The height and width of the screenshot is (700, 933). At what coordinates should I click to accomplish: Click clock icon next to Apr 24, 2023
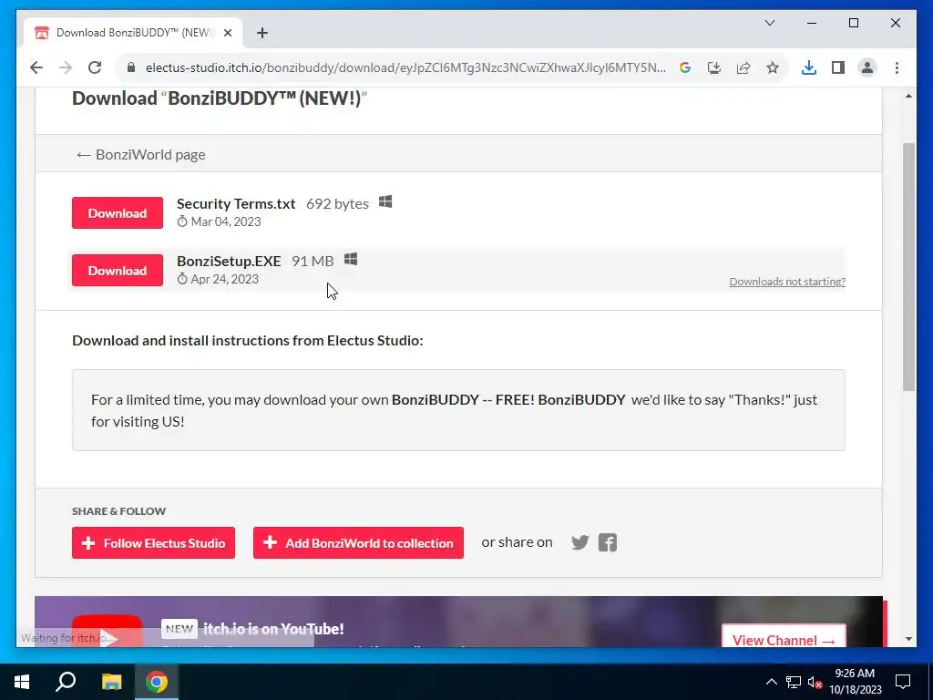[182, 279]
